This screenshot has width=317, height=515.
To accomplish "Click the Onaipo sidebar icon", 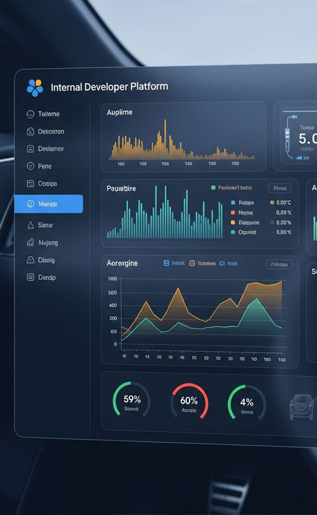I will [30, 184].
